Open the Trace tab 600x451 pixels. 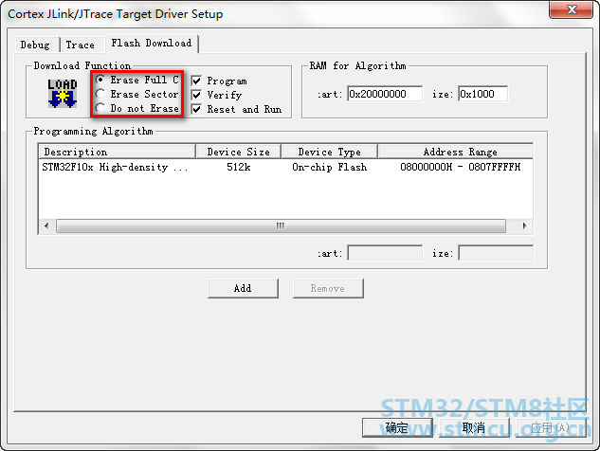click(x=82, y=45)
